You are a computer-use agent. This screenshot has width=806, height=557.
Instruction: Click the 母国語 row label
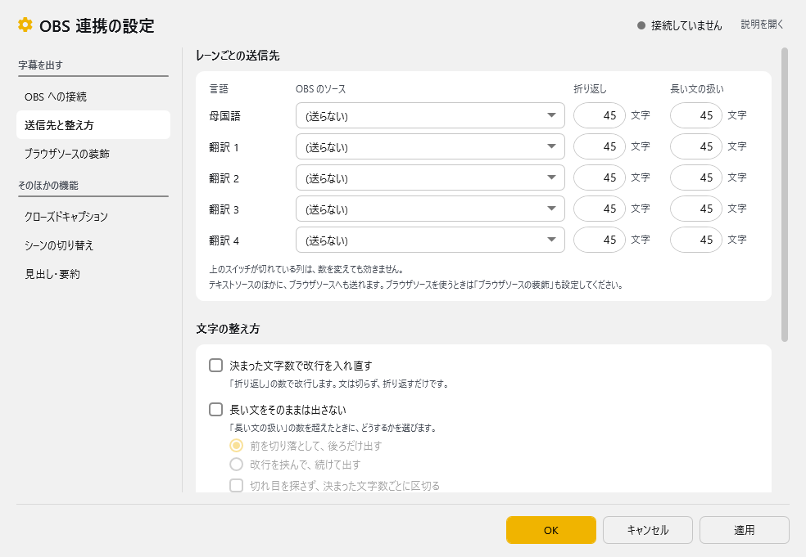[224, 116]
